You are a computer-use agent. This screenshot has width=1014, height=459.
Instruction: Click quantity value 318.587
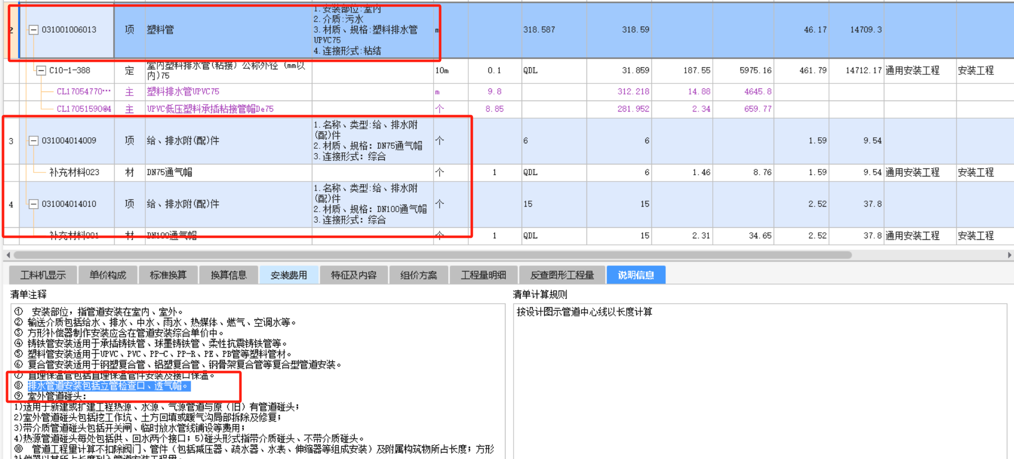[539, 30]
